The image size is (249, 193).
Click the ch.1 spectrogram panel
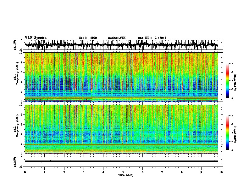coord(121,77)
